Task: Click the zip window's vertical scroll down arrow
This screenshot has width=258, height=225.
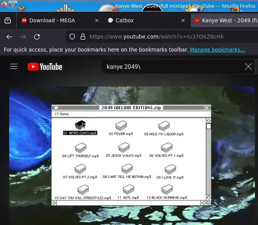Action: click(208, 197)
